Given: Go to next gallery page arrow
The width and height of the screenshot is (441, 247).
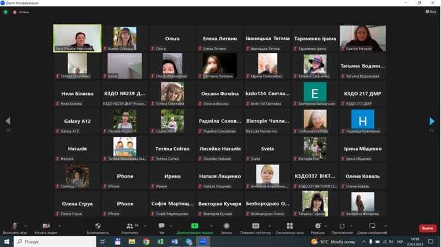Looking at the screenshot, I should coord(432,121).
